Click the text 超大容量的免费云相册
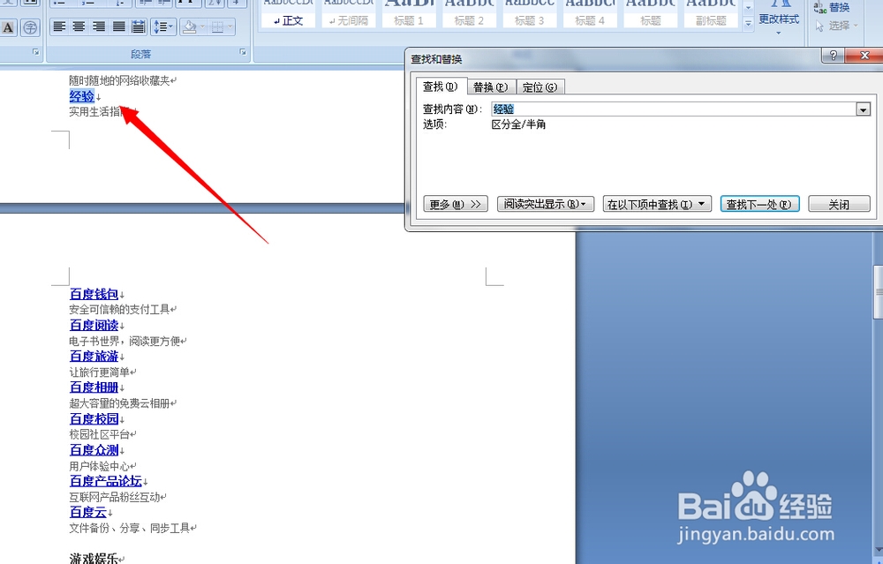Screen dimensions: 883x564 tap(119, 403)
